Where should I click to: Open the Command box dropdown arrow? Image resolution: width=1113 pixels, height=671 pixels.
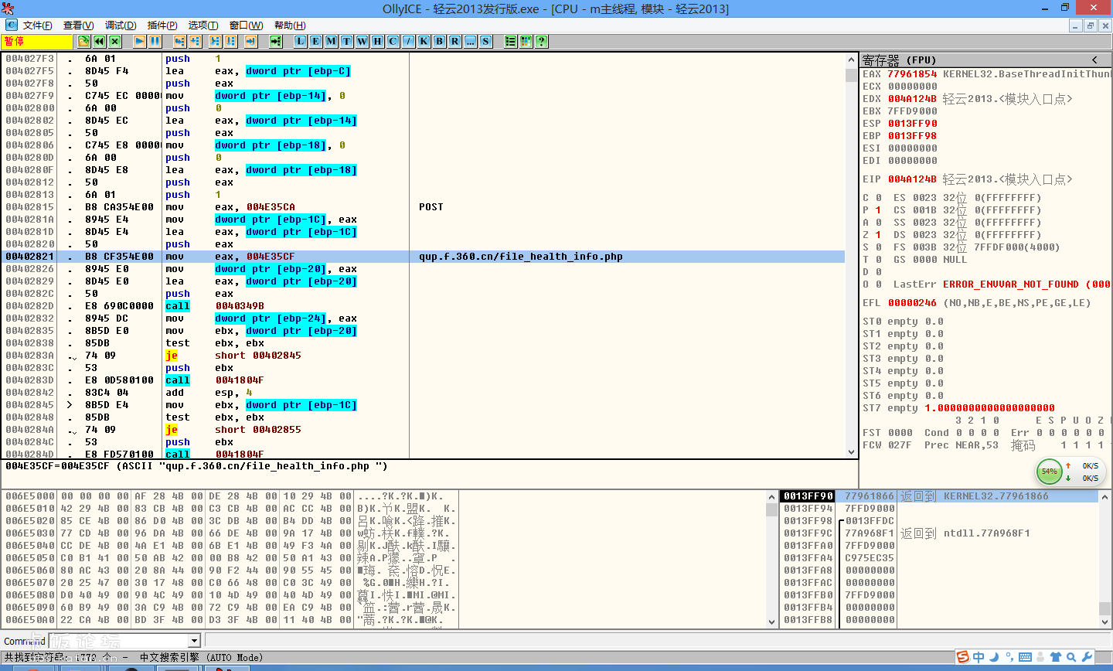(x=195, y=641)
